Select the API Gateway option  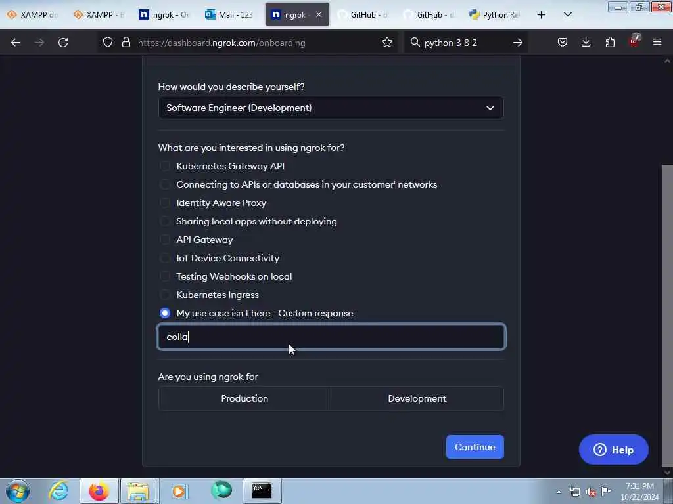(x=165, y=240)
